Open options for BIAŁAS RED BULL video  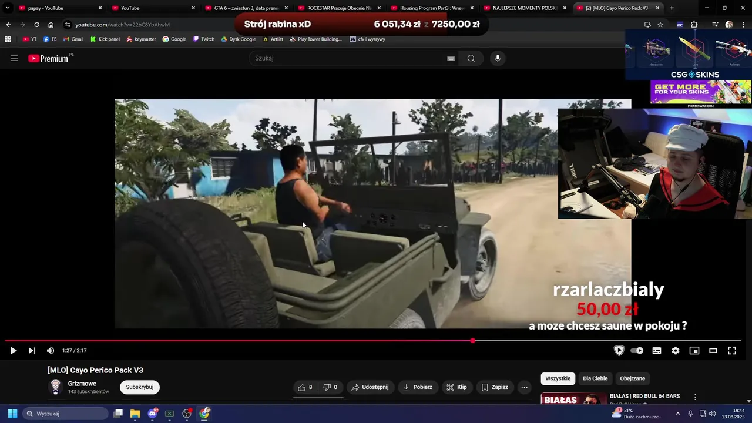pos(695,397)
